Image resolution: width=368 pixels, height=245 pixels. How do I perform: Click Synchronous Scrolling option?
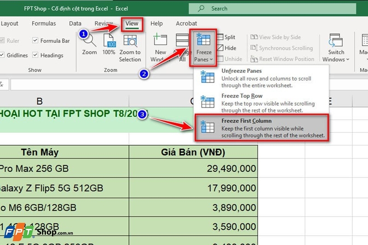tap(282, 48)
